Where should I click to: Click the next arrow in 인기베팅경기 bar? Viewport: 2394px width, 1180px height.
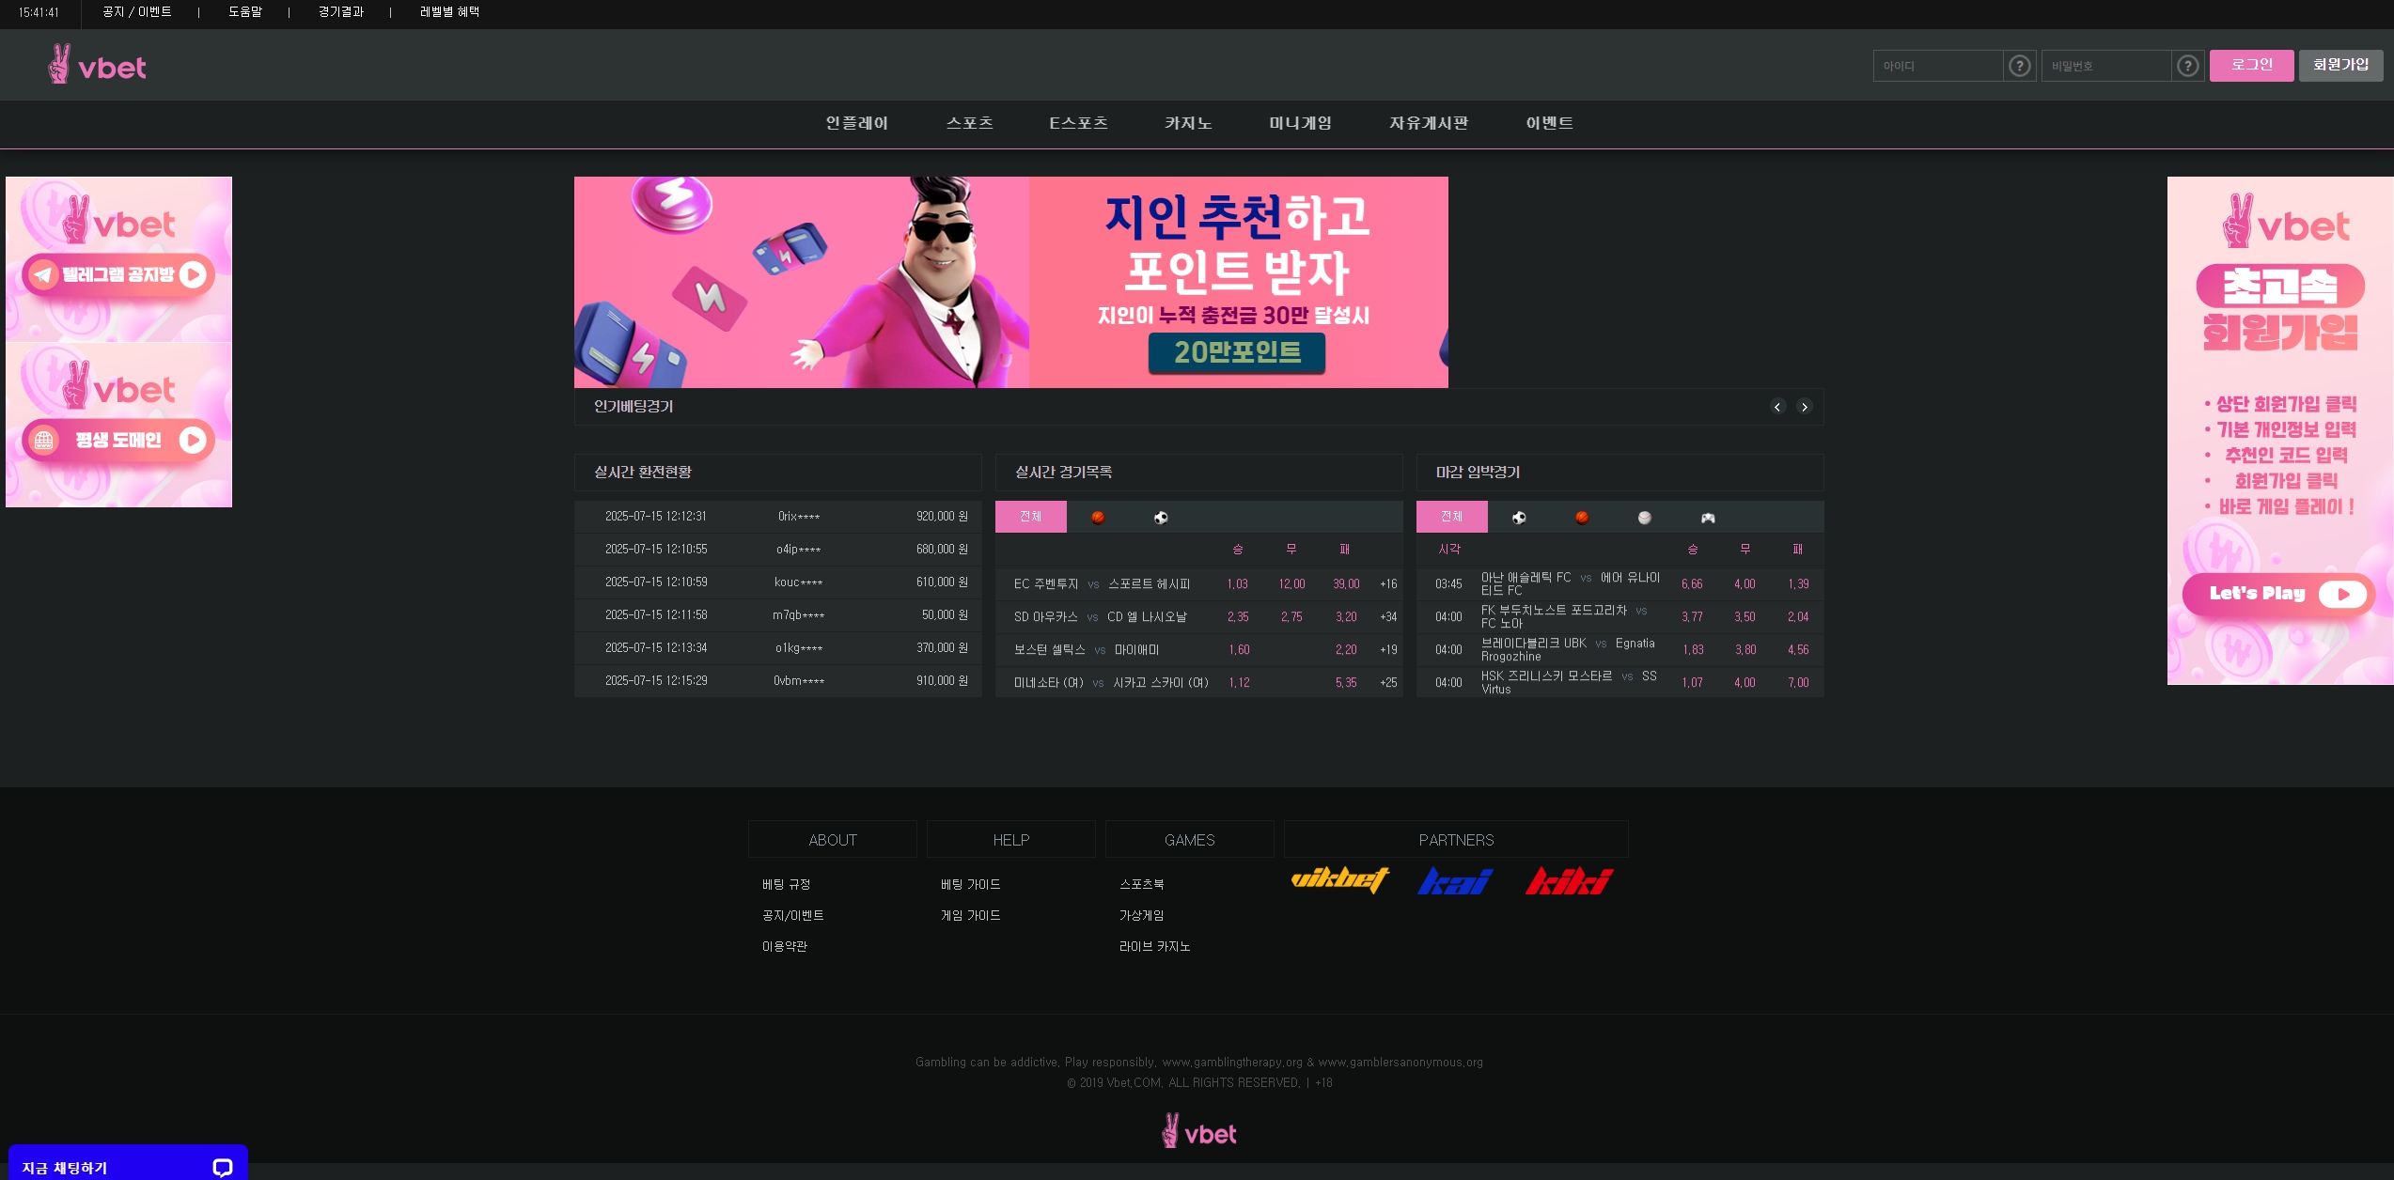pos(1805,407)
